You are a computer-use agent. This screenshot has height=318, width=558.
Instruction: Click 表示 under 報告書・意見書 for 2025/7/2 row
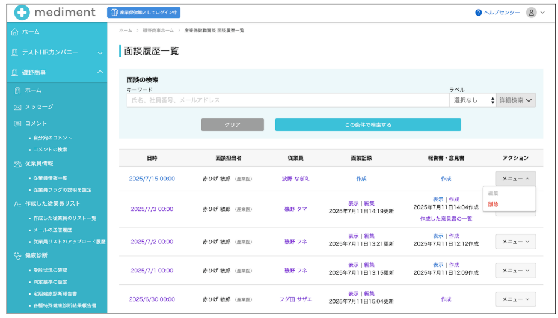[438, 236]
